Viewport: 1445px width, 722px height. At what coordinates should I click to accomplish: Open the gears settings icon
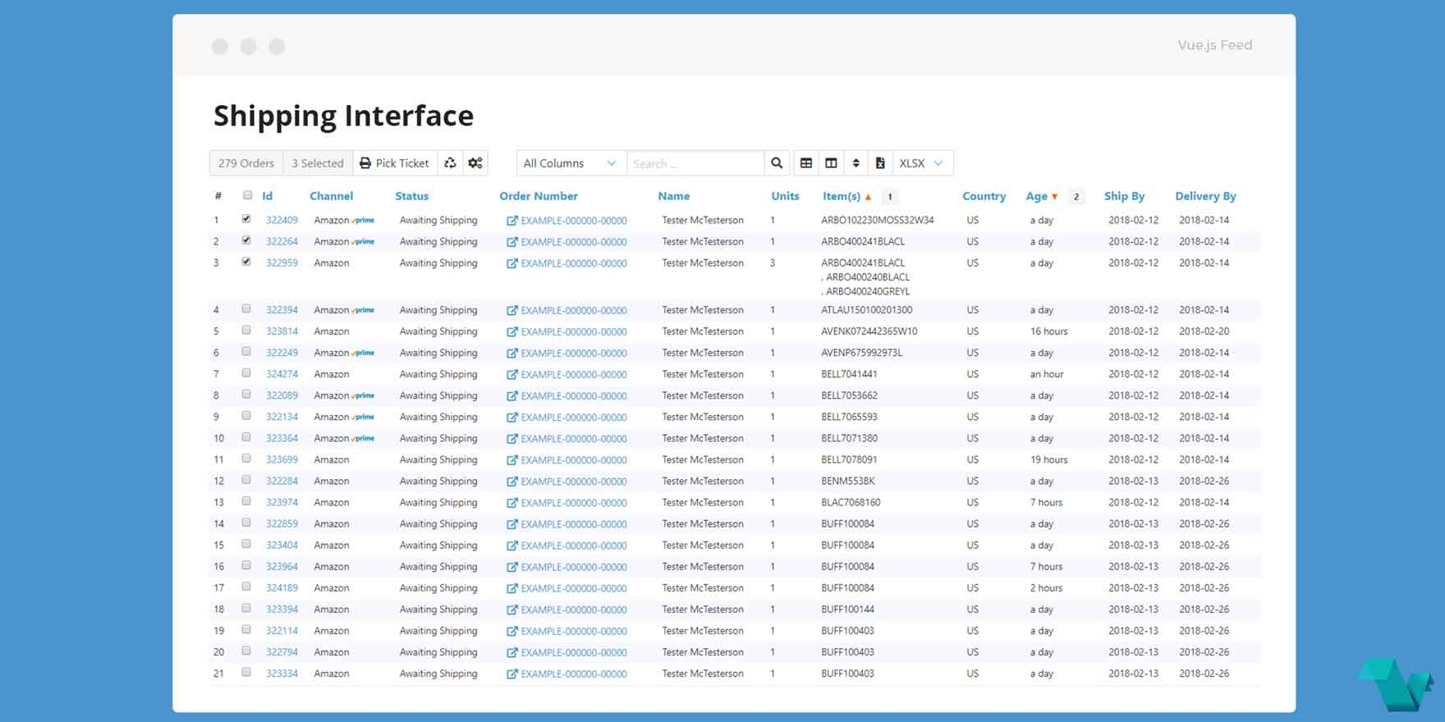(475, 163)
